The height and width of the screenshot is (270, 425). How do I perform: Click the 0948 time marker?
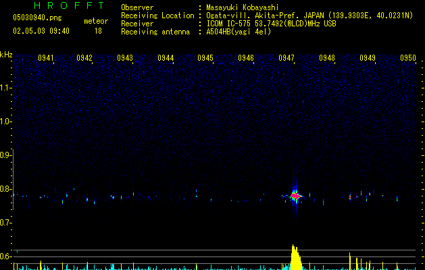tap(327, 58)
